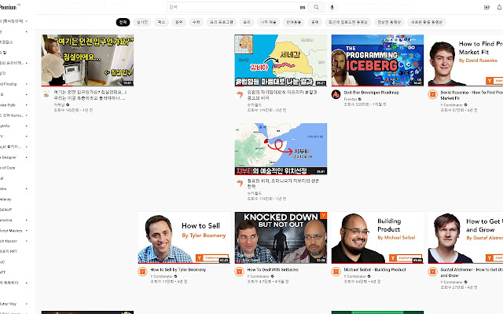This screenshot has height=314, width=503.
Task: Open the How To Deal With Setbacks title
Action: tap(273, 270)
